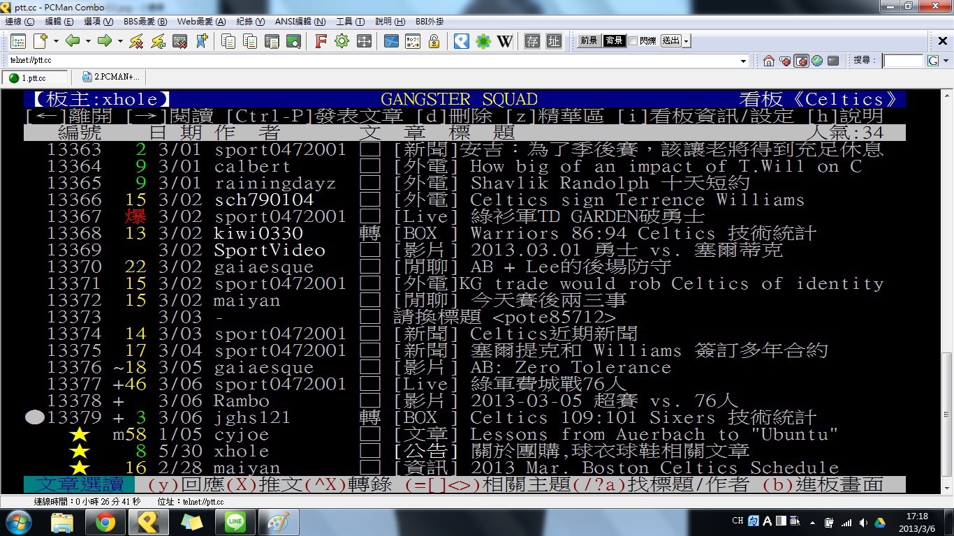
Task: Click the 搜尋 search input box
Action: (x=904, y=61)
